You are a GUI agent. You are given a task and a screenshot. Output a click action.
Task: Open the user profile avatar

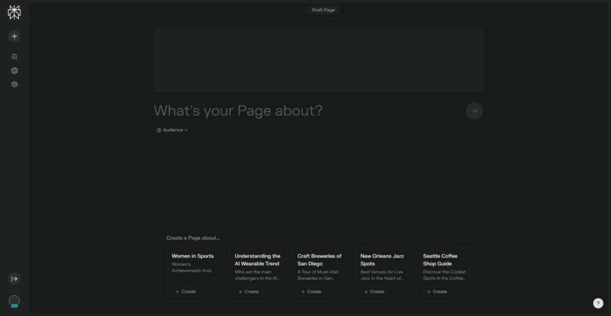[14, 301]
